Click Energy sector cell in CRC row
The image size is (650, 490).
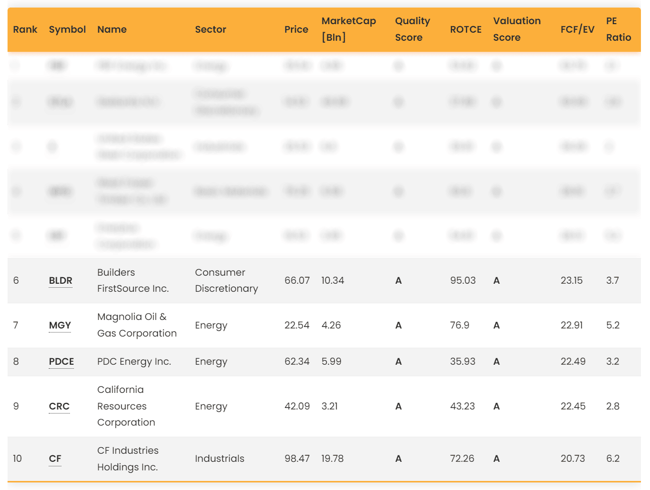(x=211, y=406)
